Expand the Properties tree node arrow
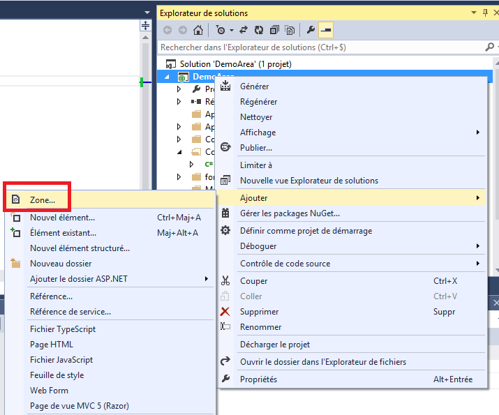This screenshot has height=415, width=499. [x=179, y=89]
